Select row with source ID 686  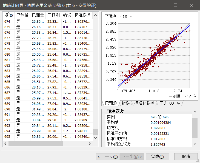pyautogui.click(x=48, y=87)
